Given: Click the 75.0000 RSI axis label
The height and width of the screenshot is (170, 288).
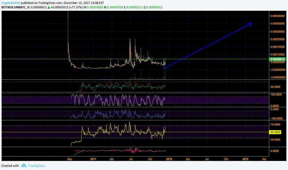Looking at the screenshot, I should (275, 125).
